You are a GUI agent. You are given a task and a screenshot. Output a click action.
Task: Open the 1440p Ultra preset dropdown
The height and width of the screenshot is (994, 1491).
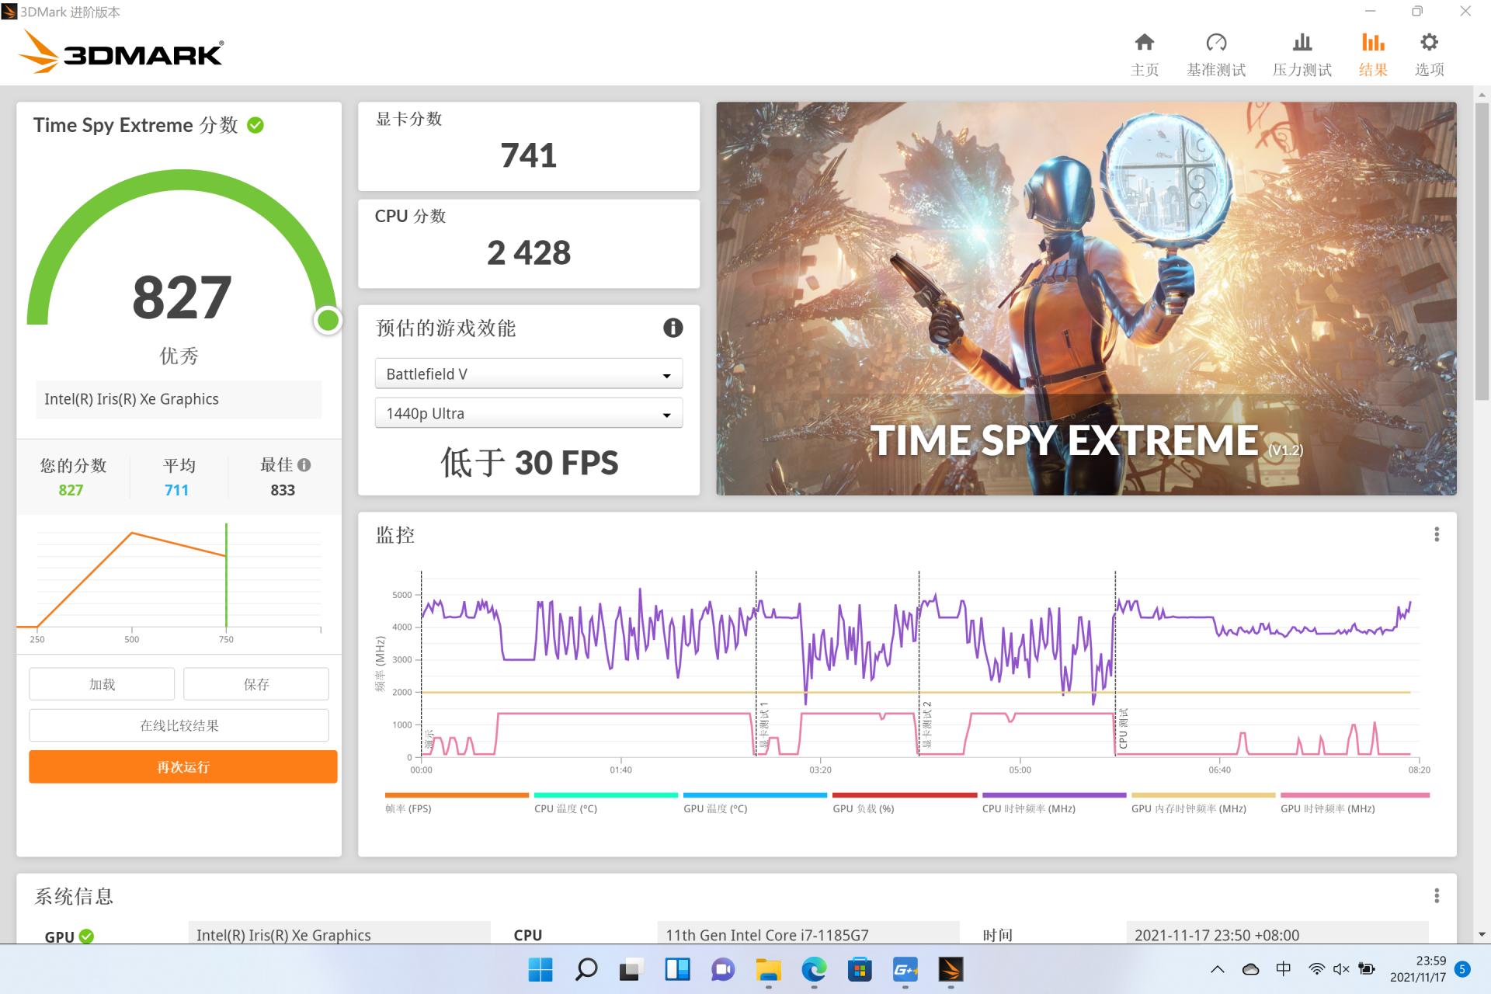coord(527,413)
